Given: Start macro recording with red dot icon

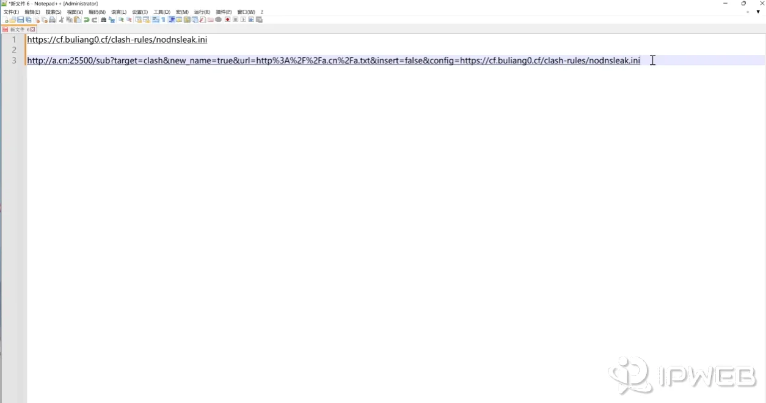Looking at the screenshot, I should pyautogui.click(x=227, y=20).
